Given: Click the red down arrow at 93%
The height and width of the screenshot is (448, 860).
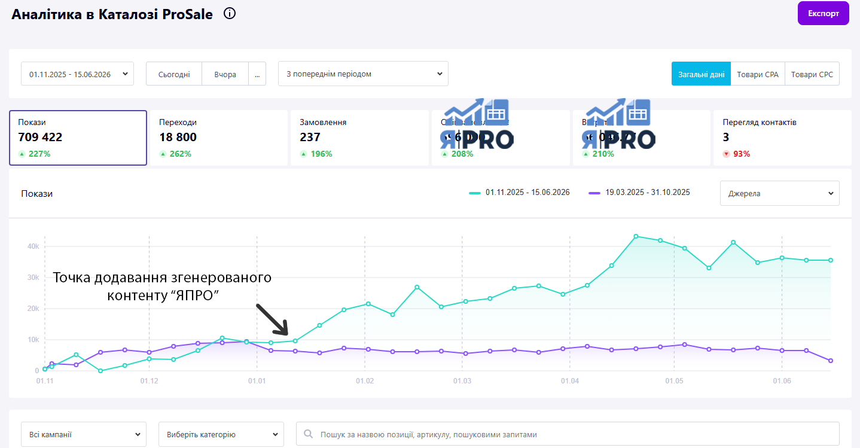Looking at the screenshot, I should coord(726,154).
